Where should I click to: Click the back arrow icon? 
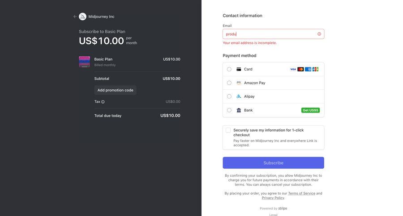point(75,17)
